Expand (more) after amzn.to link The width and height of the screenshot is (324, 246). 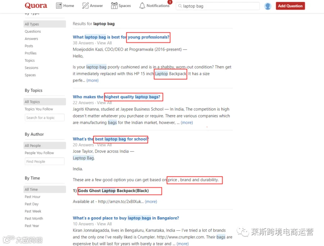click(x=151, y=201)
